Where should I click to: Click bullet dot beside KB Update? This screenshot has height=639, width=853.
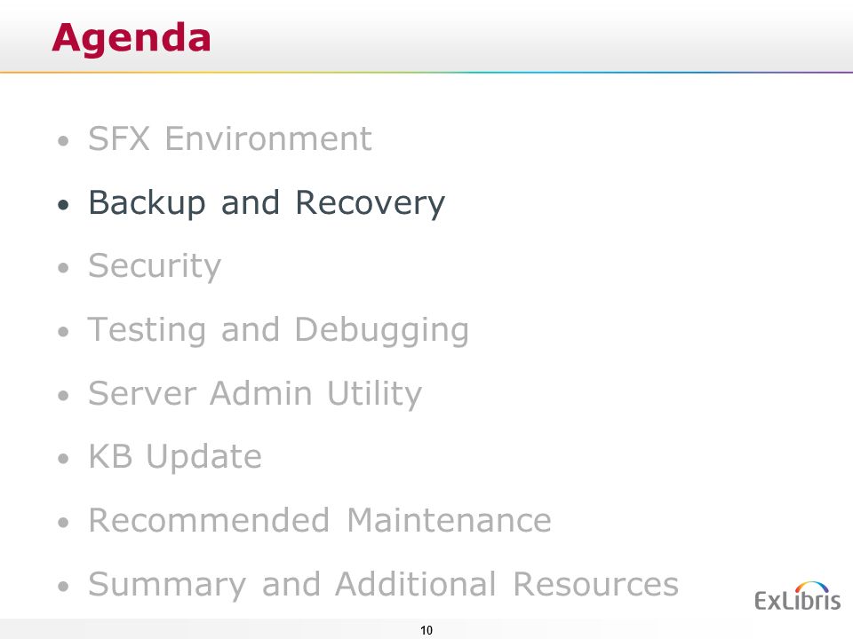point(64,459)
